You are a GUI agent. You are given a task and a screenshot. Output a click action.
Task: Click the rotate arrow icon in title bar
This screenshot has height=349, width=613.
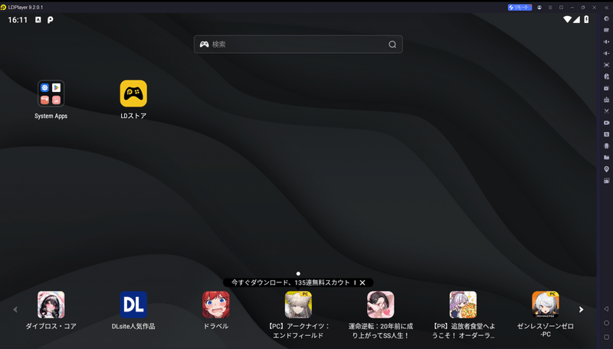coord(561,7)
